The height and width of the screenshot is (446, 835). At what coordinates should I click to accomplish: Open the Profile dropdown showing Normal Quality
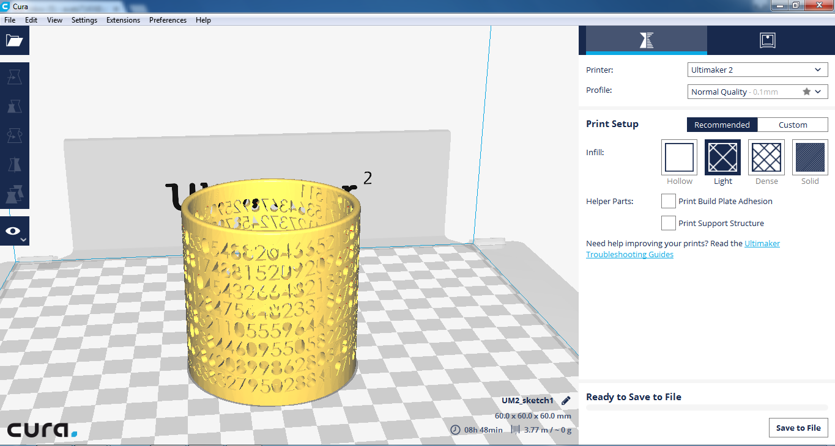click(x=758, y=92)
